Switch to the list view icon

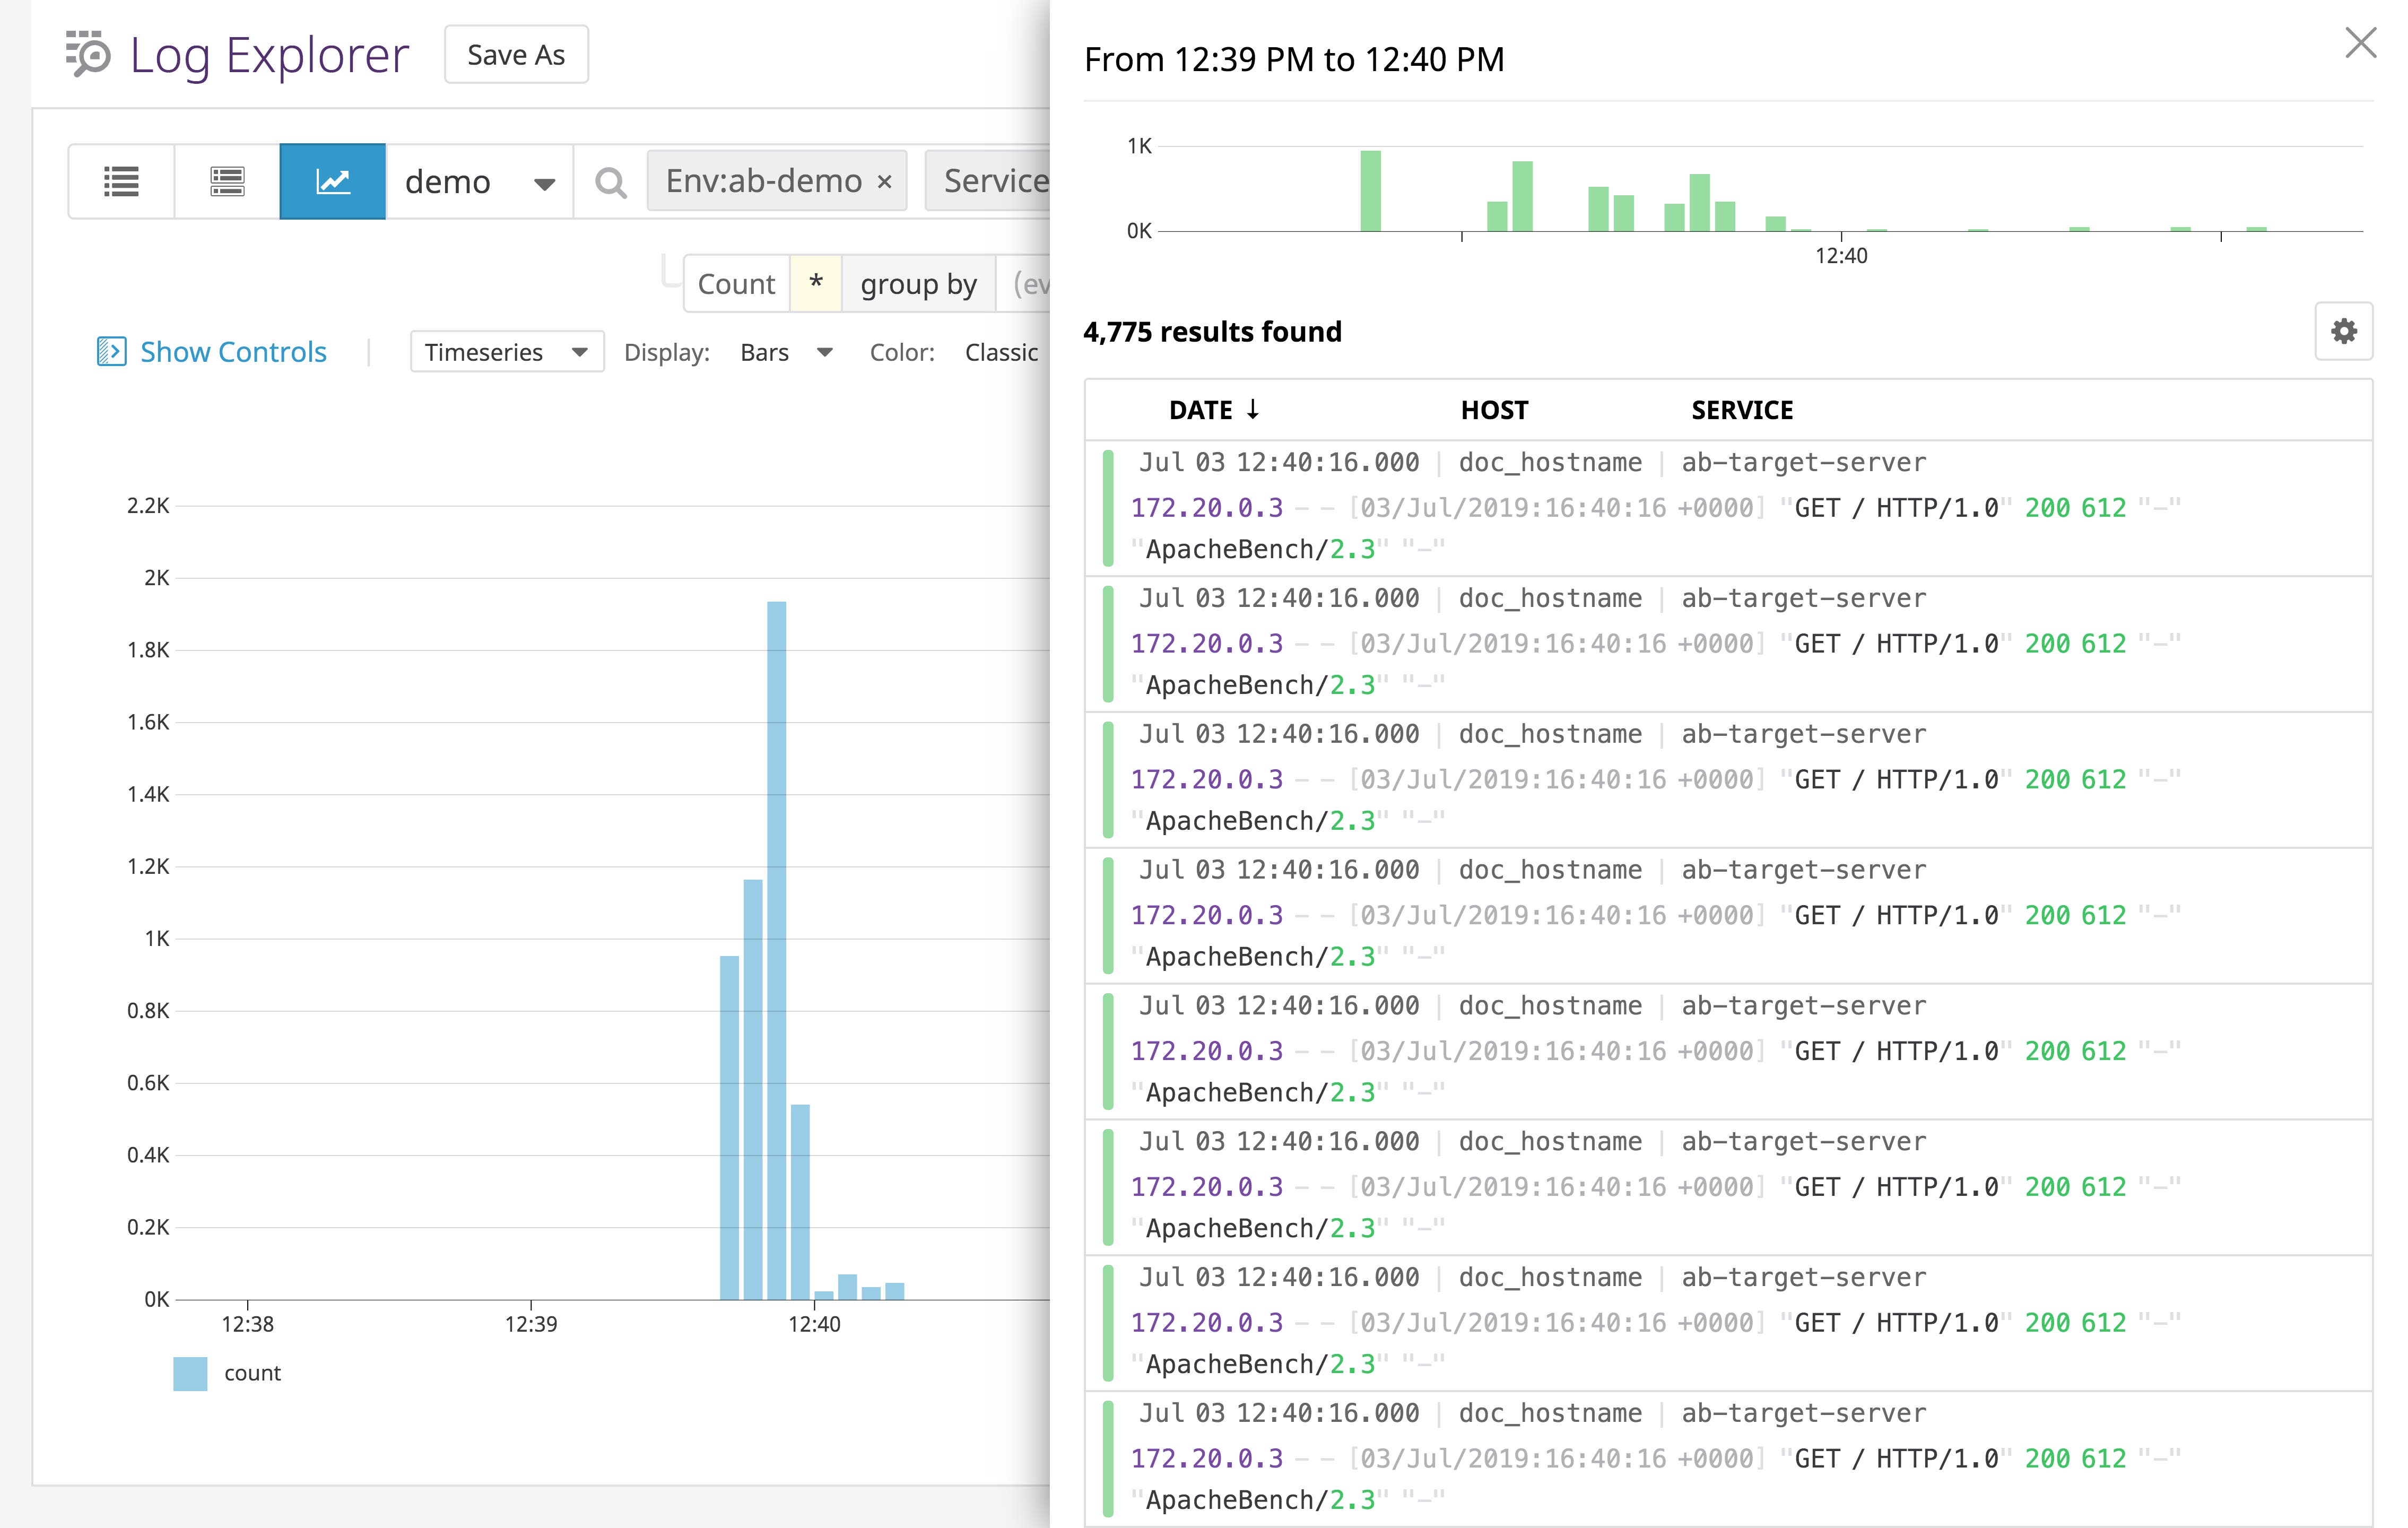click(120, 181)
